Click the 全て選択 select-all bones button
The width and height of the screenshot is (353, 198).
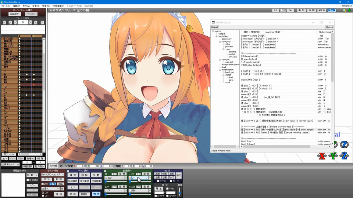point(85,181)
